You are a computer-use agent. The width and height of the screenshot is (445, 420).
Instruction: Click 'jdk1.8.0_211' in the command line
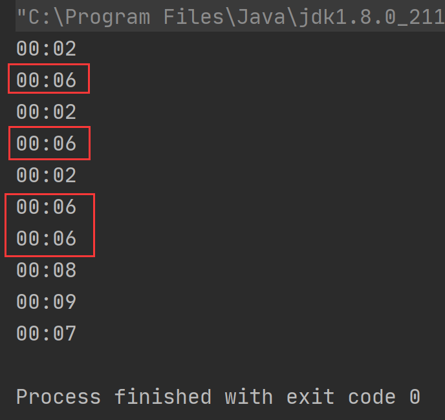click(x=372, y=17)
